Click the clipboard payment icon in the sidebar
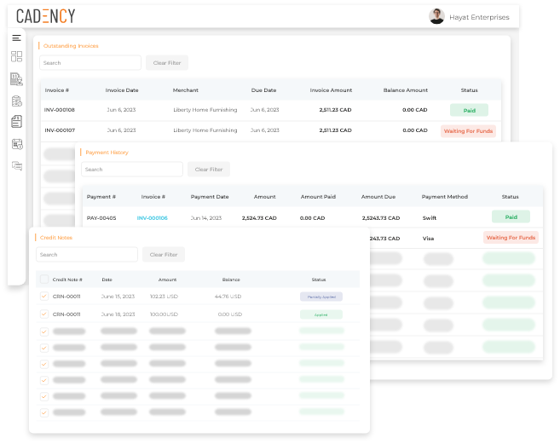This screenshot has height=444, width=560. [17, 101]
